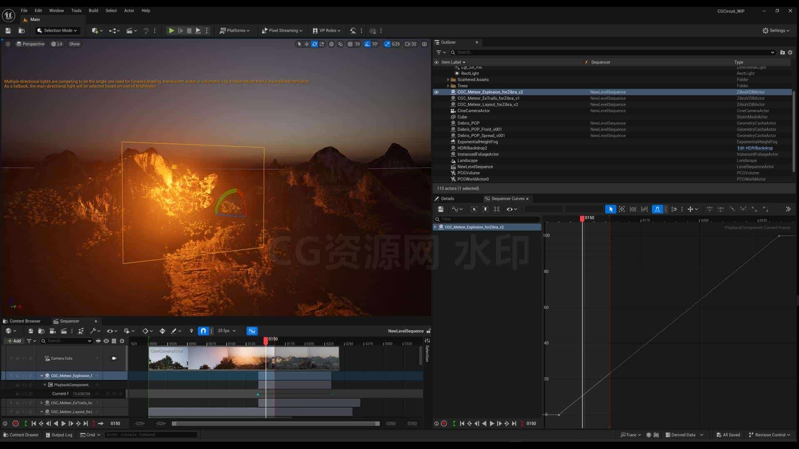The width and height of the screenshot is (799, 449).
Task: Click the Sequencer play forward button
Action: point(63,424)
